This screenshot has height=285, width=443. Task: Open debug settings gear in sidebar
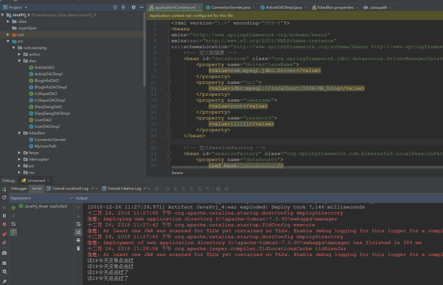(x=4, y=272)
